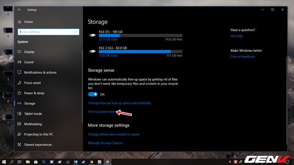Launch Microsoft Store from the taskbar
This screenshot has height=165, width=294.
[36, 162]
